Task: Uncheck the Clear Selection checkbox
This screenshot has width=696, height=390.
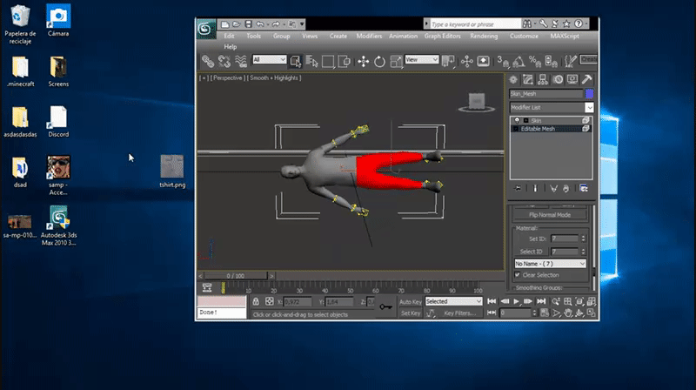Action: tap(518, 275)
